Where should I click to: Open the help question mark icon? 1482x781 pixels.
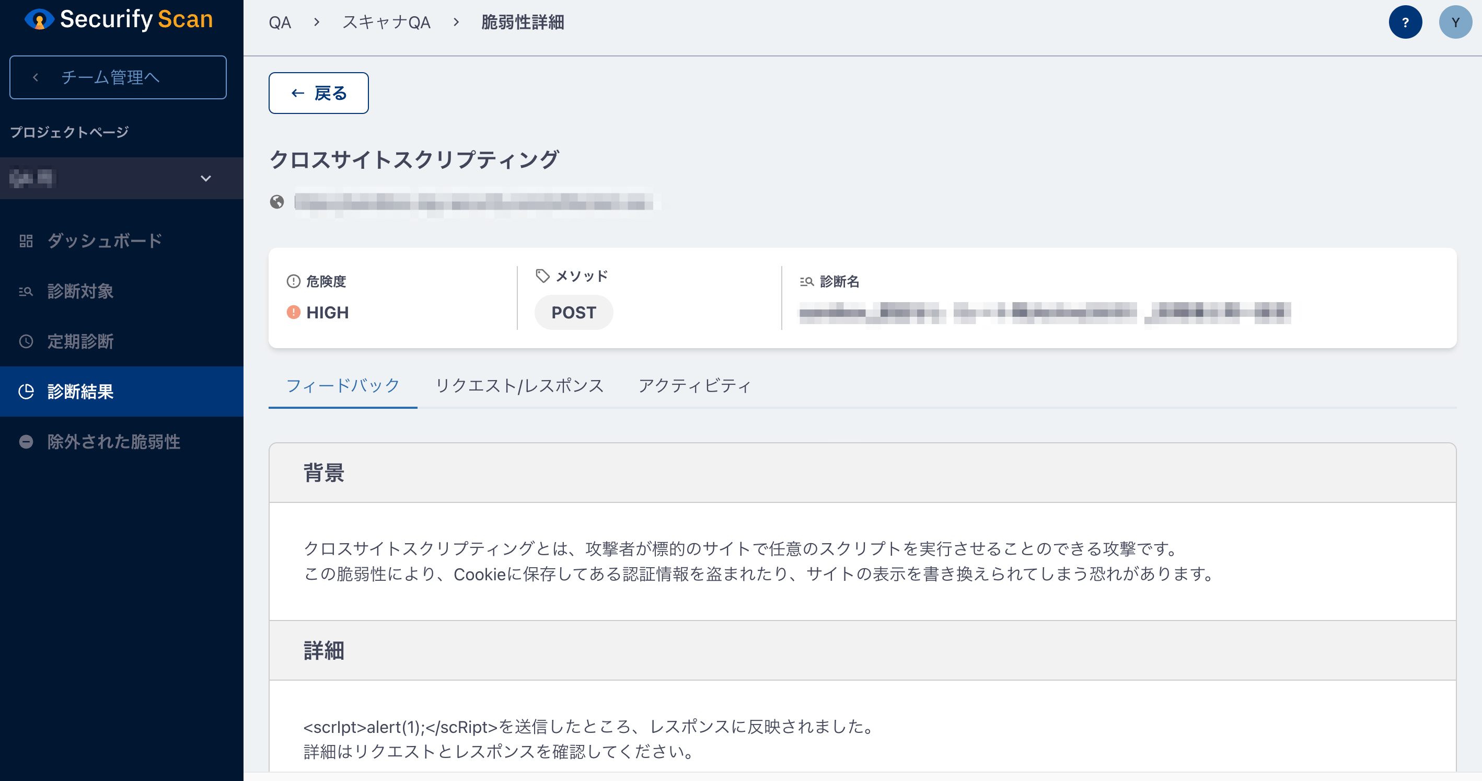(1405, 22)
